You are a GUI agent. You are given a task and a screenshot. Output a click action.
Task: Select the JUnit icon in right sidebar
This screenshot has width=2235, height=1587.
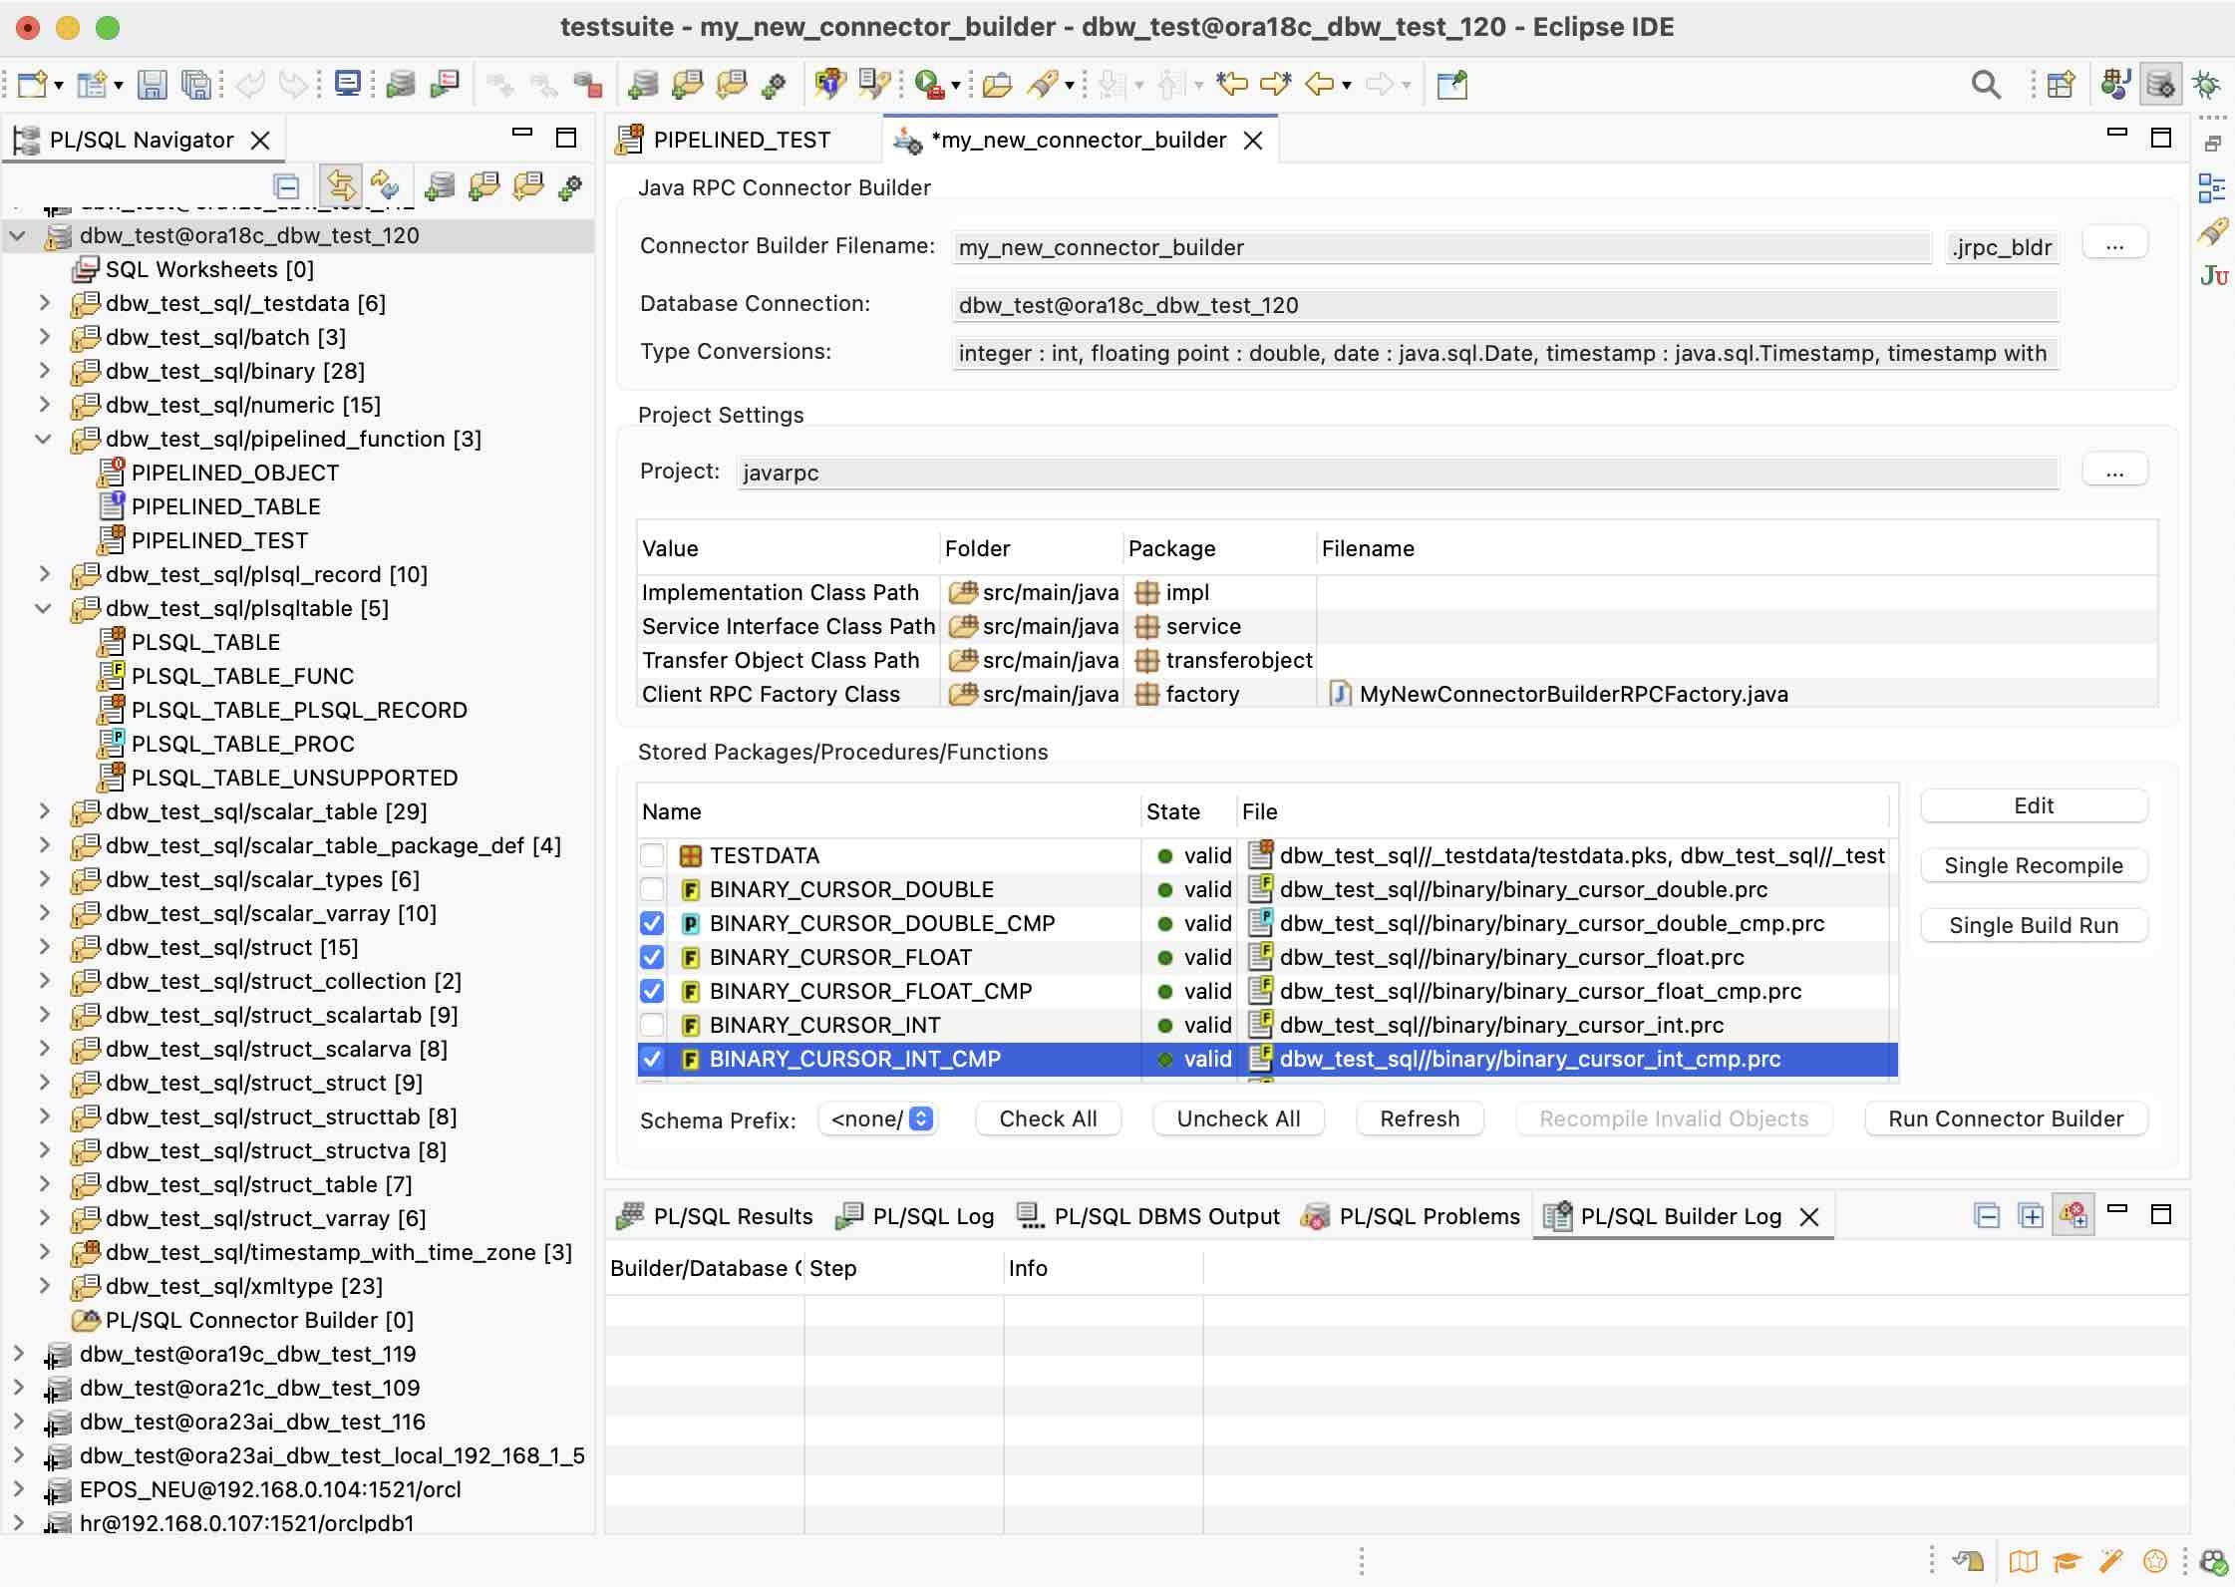tap(2215, 276)
